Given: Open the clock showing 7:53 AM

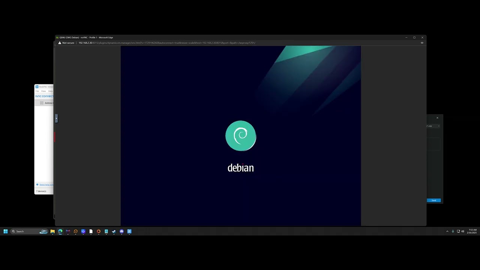Looking at the screenshot, I should pyautogui.click(x=472, y=231).
